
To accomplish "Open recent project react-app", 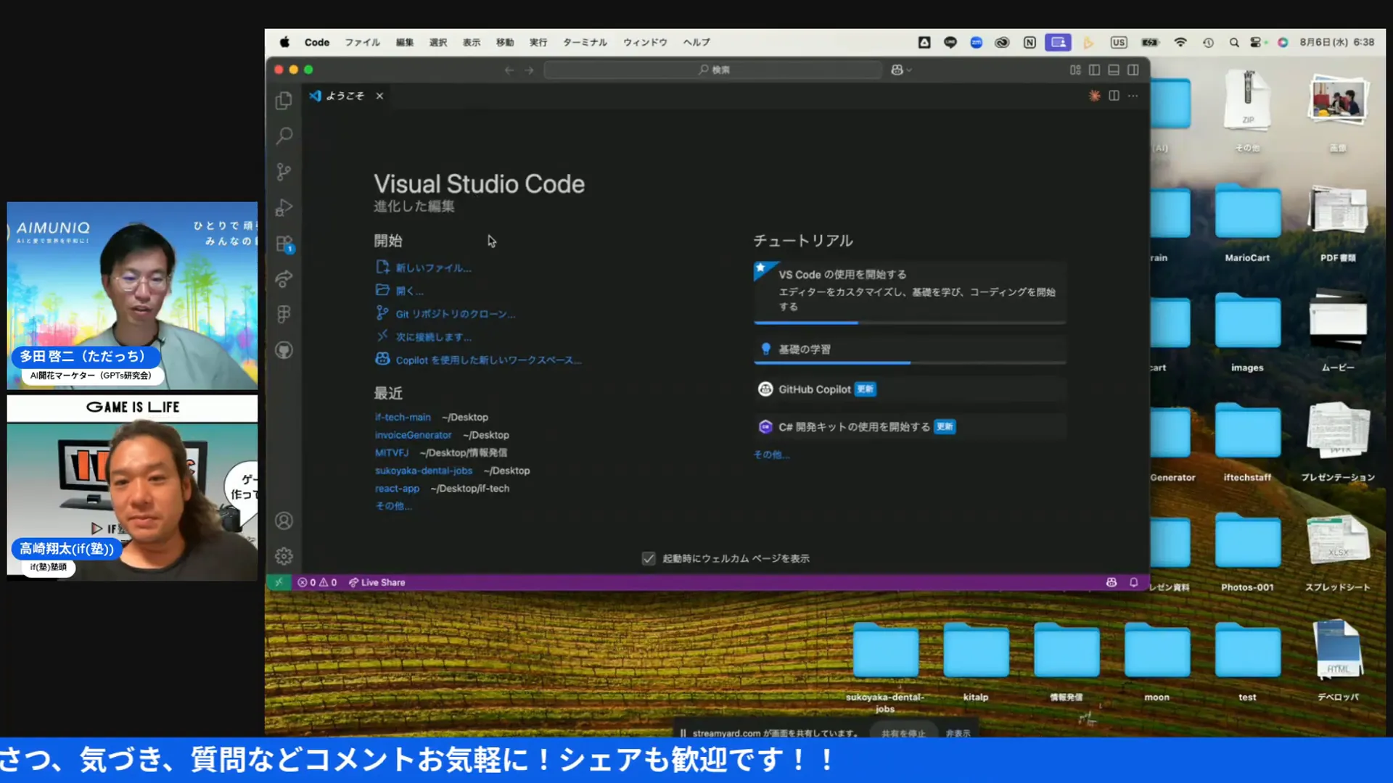I will coord(397,488).
